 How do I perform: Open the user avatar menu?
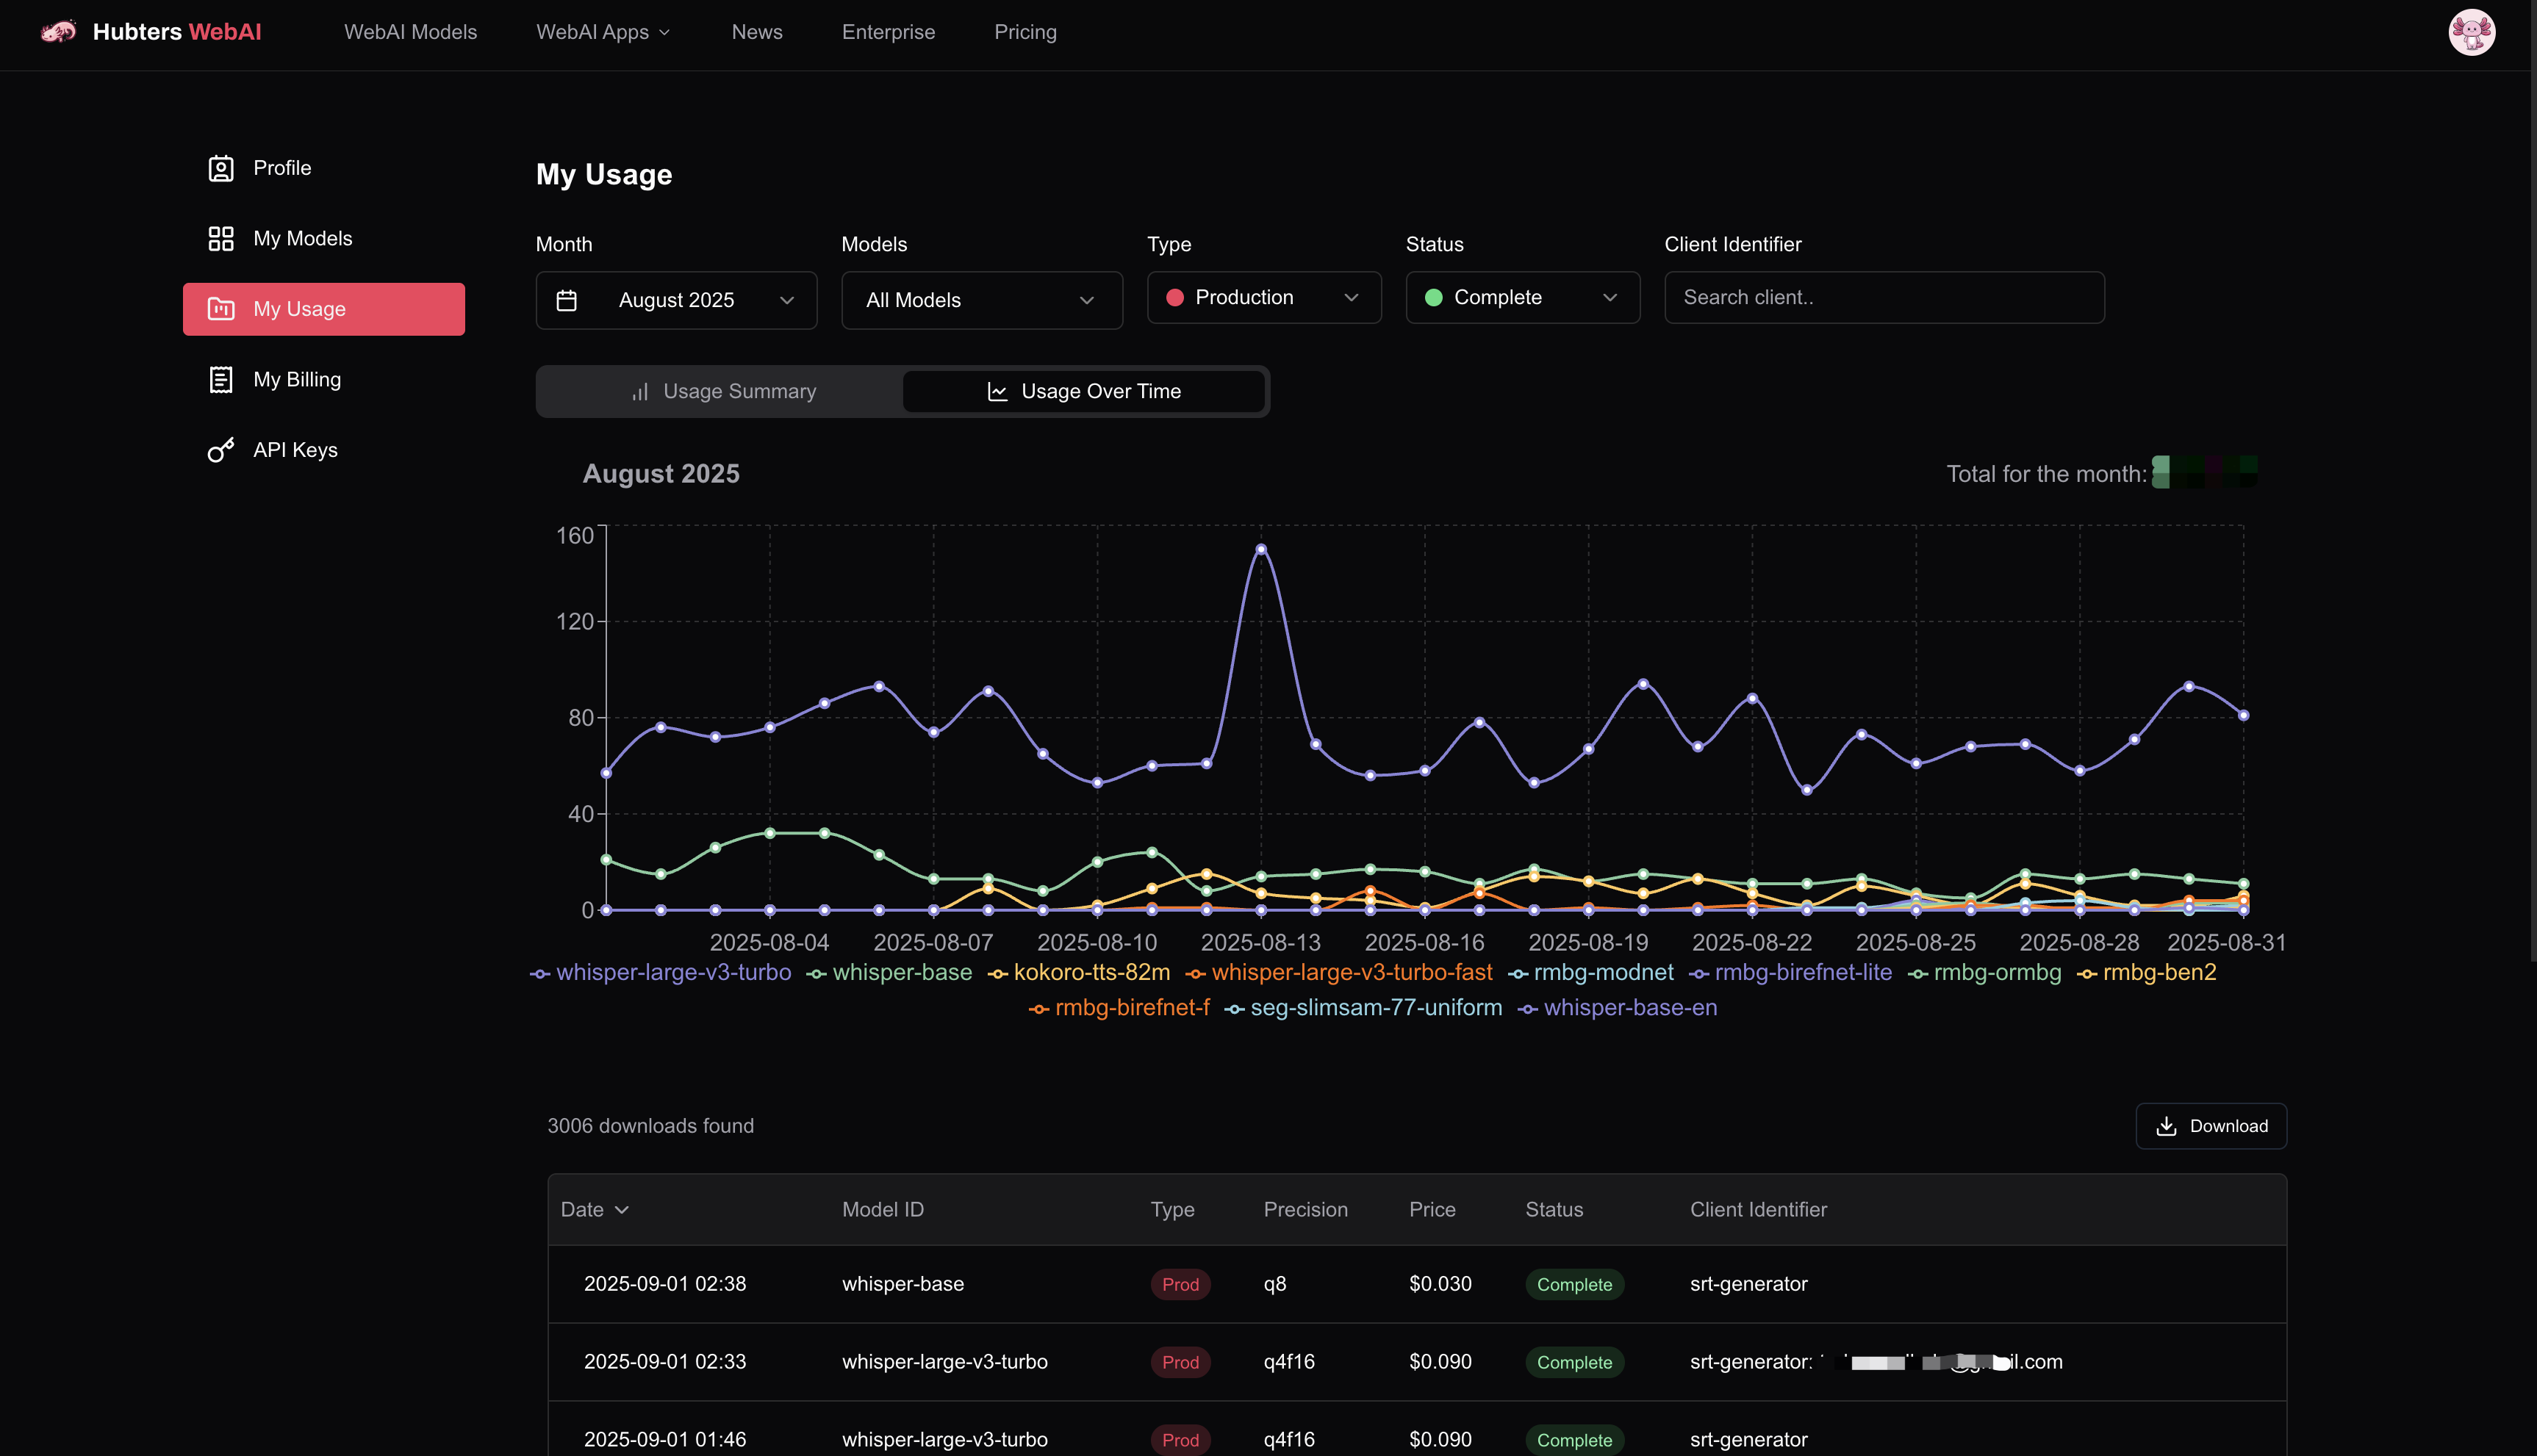[2471, 32]
